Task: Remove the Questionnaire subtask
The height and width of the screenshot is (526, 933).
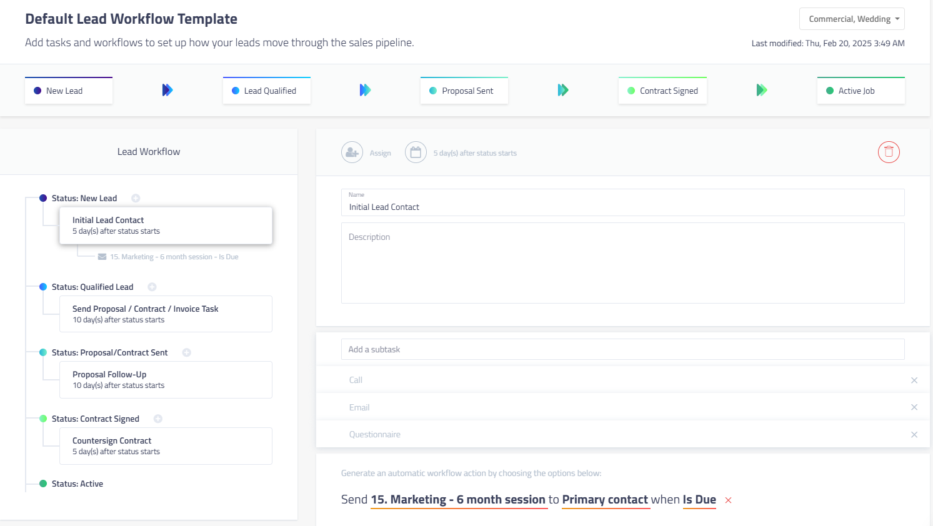Action: 914,435
